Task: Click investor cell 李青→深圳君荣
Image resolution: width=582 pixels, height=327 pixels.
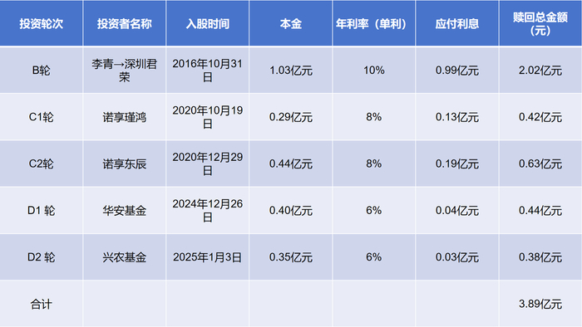Action: click(125, 71)
